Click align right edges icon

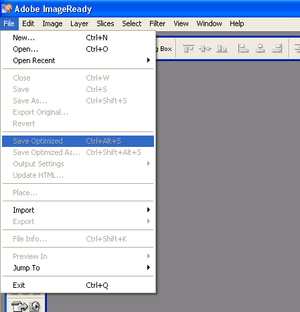277,48
